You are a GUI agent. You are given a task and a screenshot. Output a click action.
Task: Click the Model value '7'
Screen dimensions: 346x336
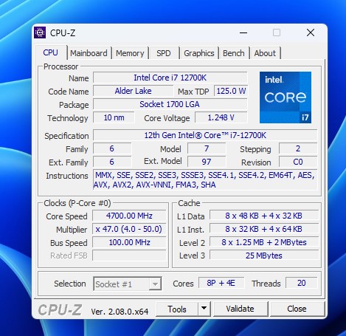tap(207, 148)
